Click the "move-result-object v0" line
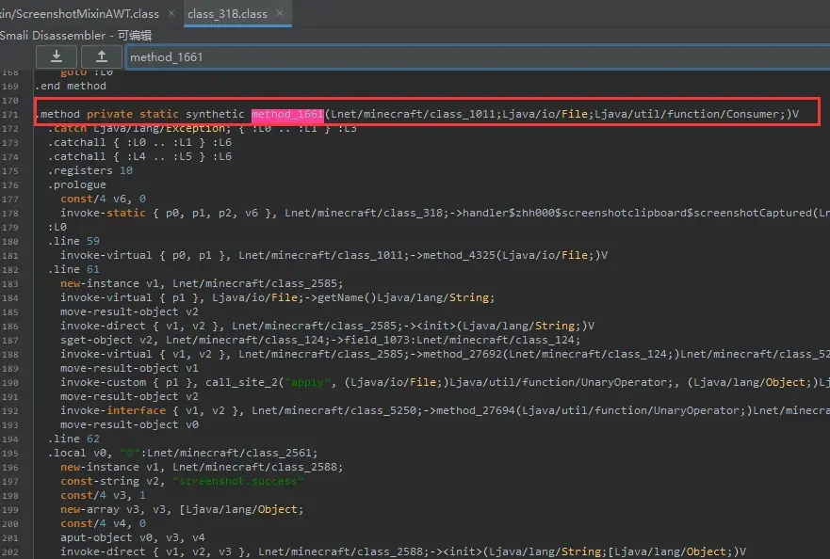 (x=129, y=424)
